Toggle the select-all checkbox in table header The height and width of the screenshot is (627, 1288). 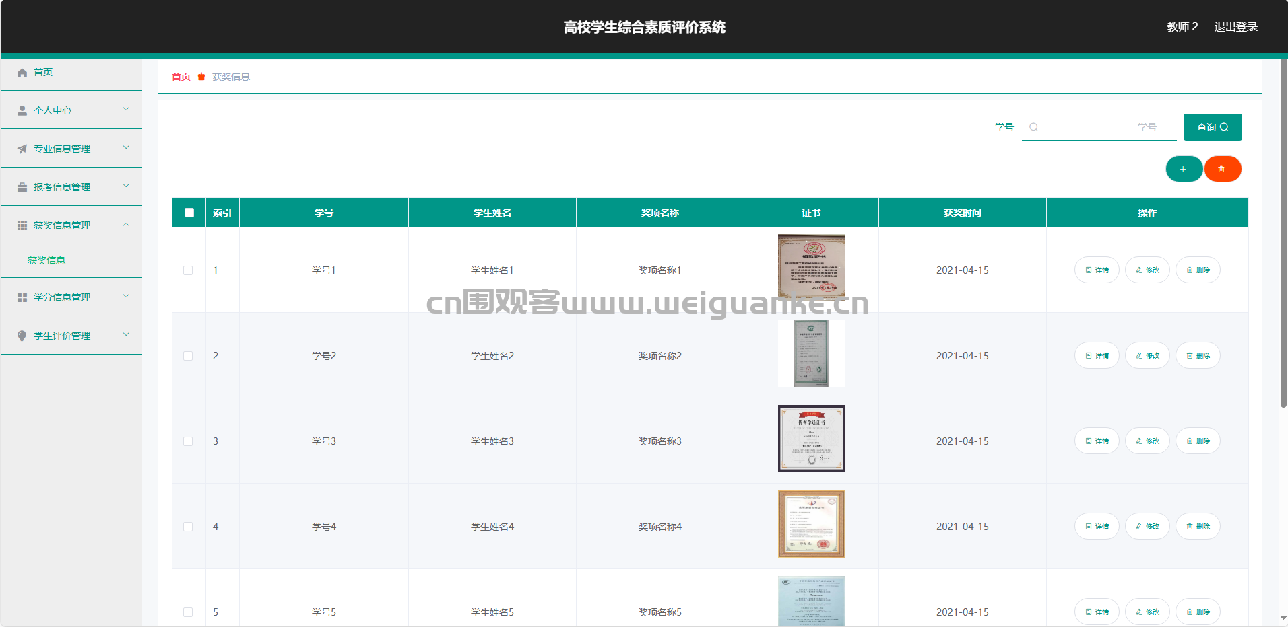189,213
